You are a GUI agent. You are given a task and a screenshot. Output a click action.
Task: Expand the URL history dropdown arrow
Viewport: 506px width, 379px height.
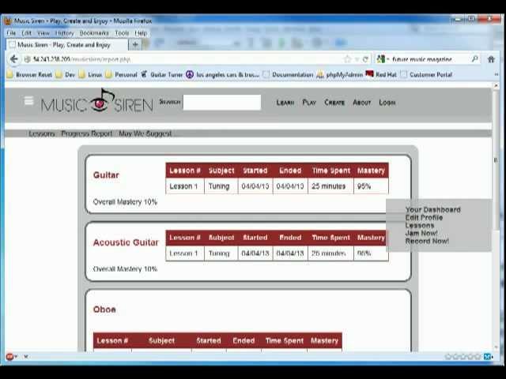[357, 59]
